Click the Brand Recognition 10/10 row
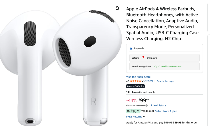The image size is (210, 126). click(165, 66)
